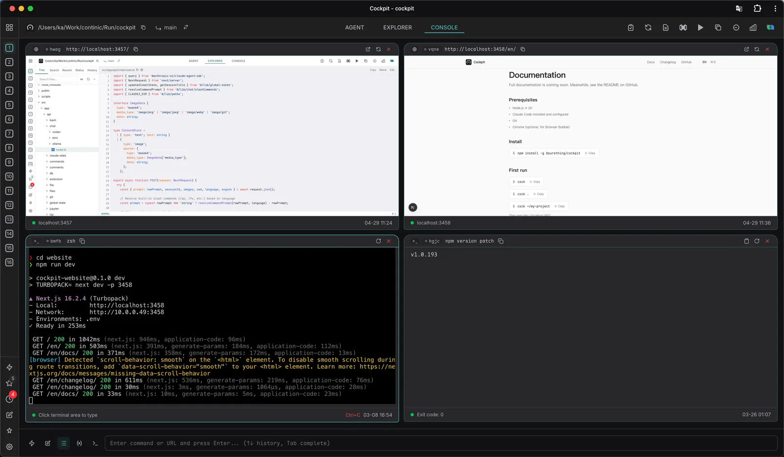Toggle terminal prompt mode in bottom bar
Viewport: 784px width, 457px height.
click(x=95, y=443)
